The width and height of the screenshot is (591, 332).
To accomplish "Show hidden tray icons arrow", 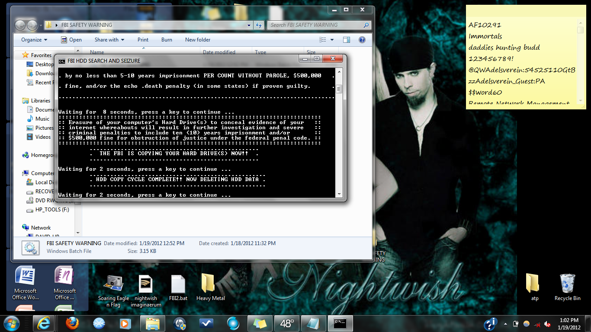I will point(505,324).
